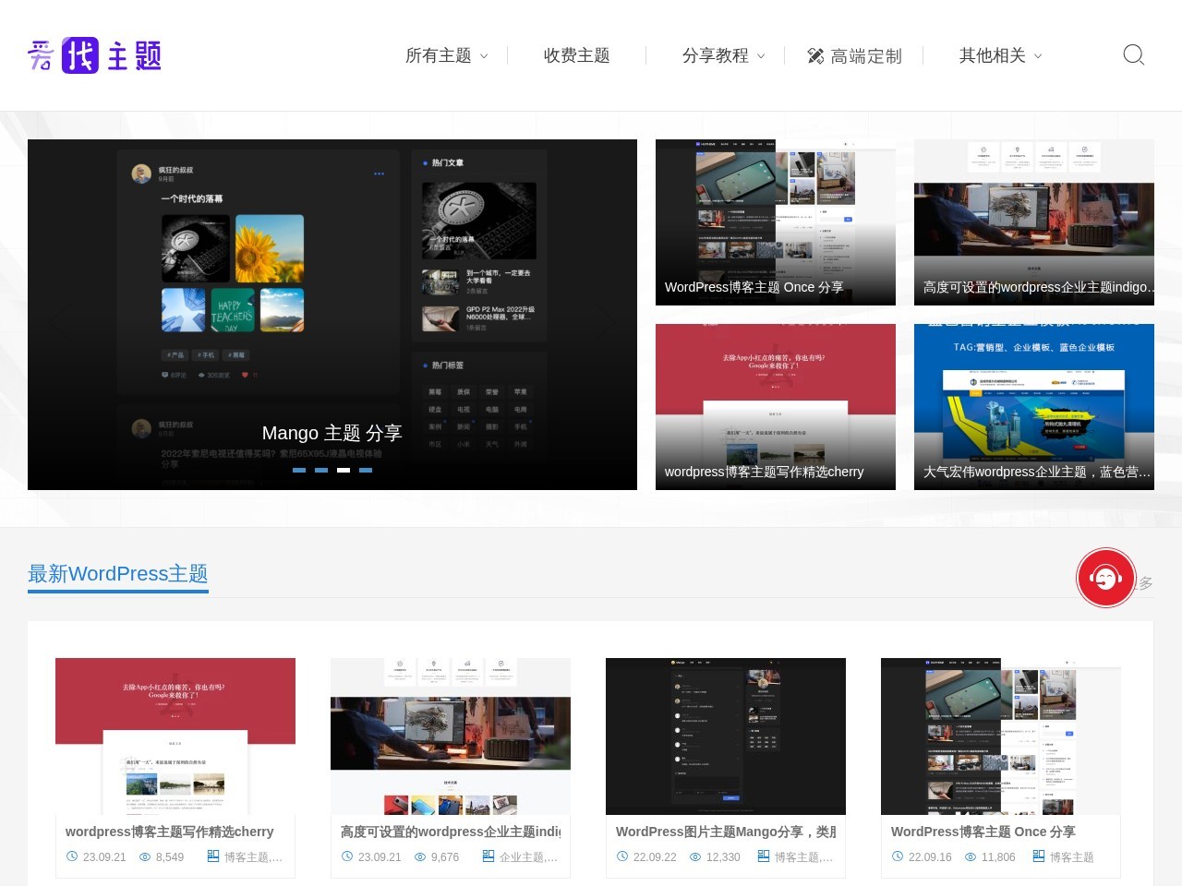
Task: Click the red customer service headset icon
Action: click(x=1105, y=578)
